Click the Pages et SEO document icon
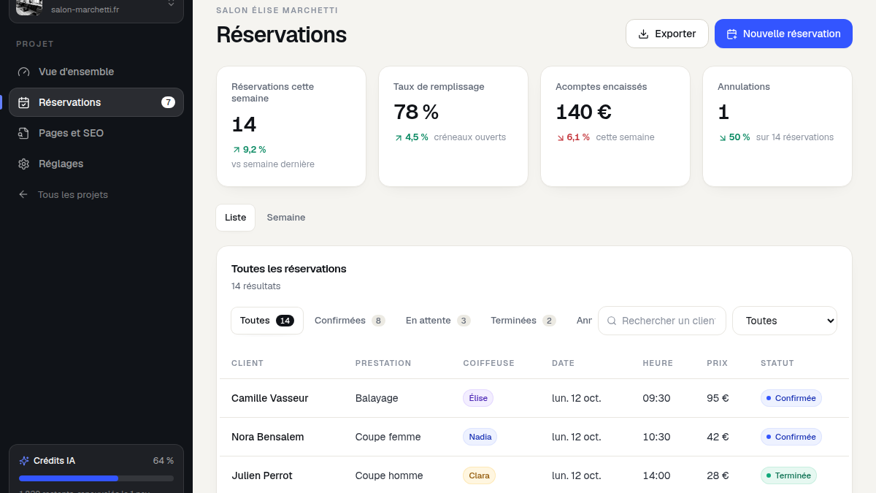 click(24, 133)
